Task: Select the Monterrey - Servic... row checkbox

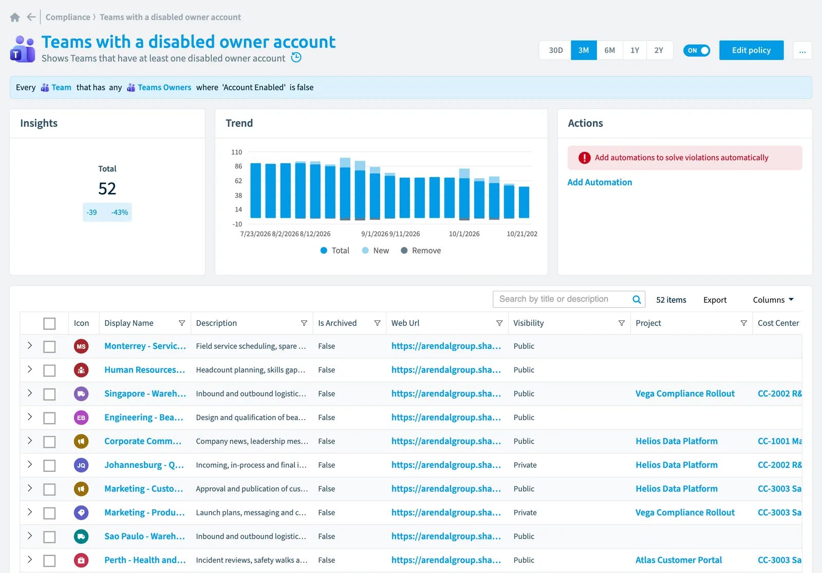Action: [x=49, y=347]
